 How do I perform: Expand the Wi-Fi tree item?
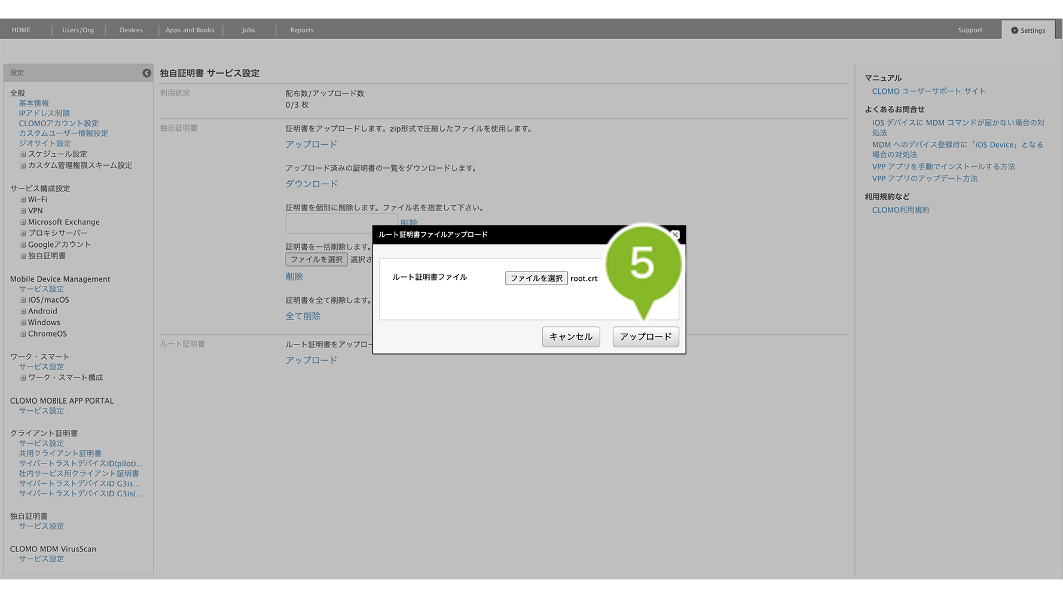23,200
